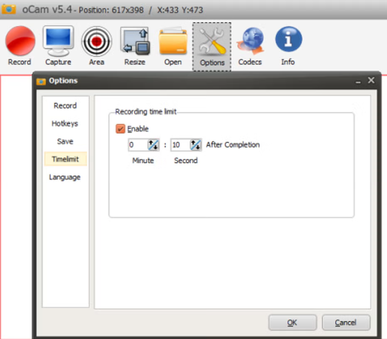Click the Options wrench and screwdriver icon
The image size is (387, 339).
[212, 41]
